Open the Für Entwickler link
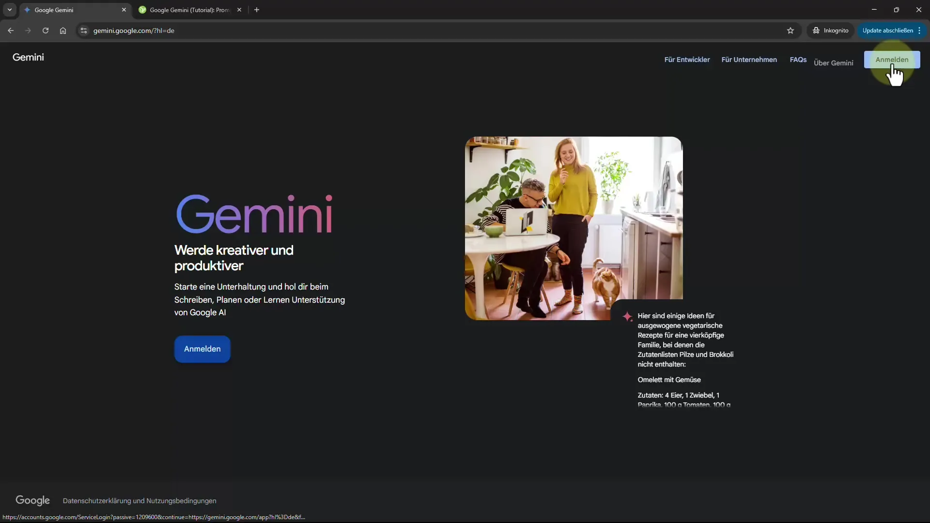 [687, 60]
